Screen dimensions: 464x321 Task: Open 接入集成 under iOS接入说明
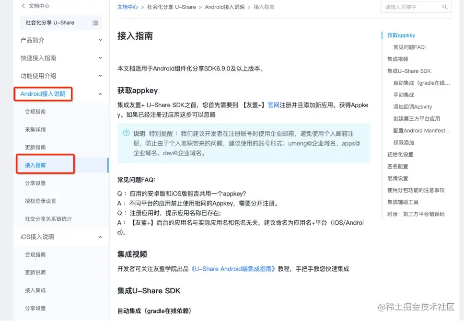click(x=35, y=290)
